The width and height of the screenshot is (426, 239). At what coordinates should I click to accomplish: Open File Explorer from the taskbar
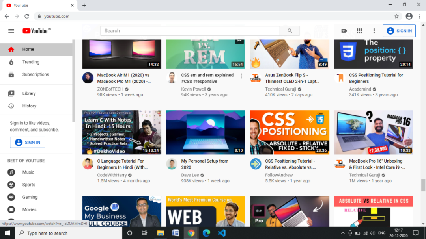point(161,233)
